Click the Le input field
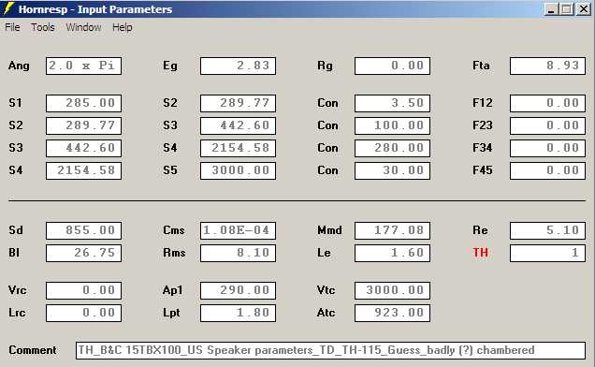 392,253
